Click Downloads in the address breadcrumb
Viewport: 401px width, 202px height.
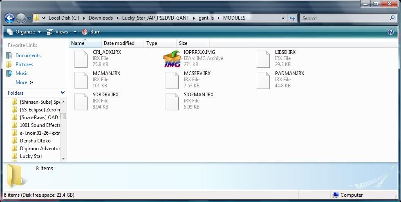tap(101, 18)
